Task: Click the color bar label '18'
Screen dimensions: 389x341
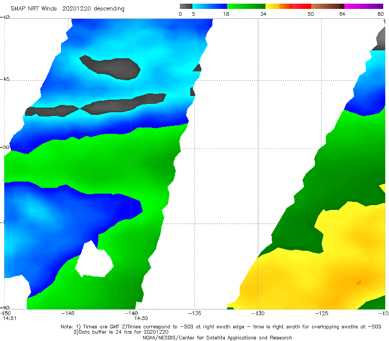Action: pyautogui.click(x=226, y=14)
